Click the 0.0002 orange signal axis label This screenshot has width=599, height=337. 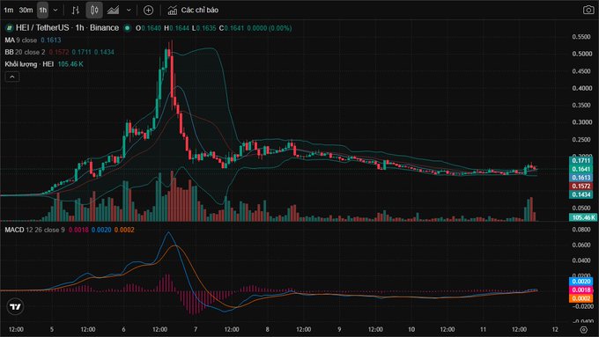coord(581,298)
